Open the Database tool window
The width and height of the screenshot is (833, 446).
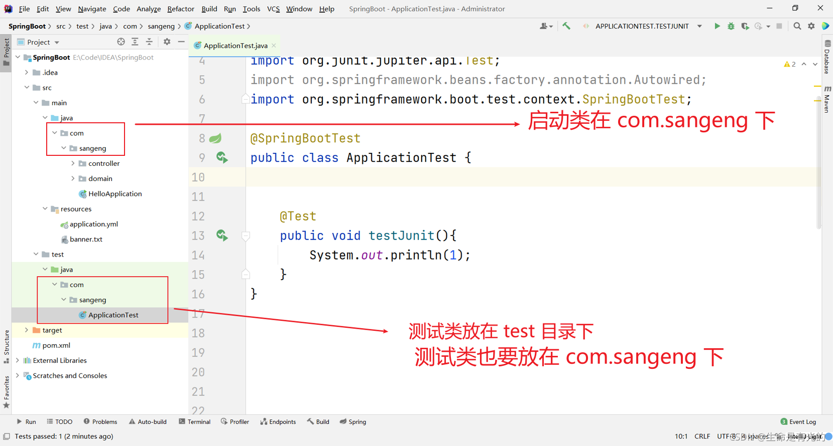coord(827,56)
